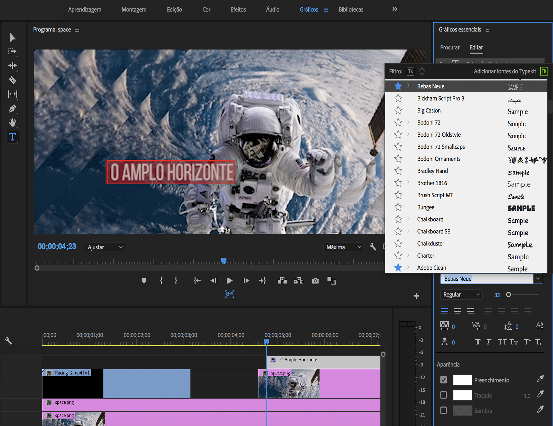Image resolution: width=553 pixels, height=426 pixels.
Task: Click the Export Frame camera icon
Action: pos(315,281)
